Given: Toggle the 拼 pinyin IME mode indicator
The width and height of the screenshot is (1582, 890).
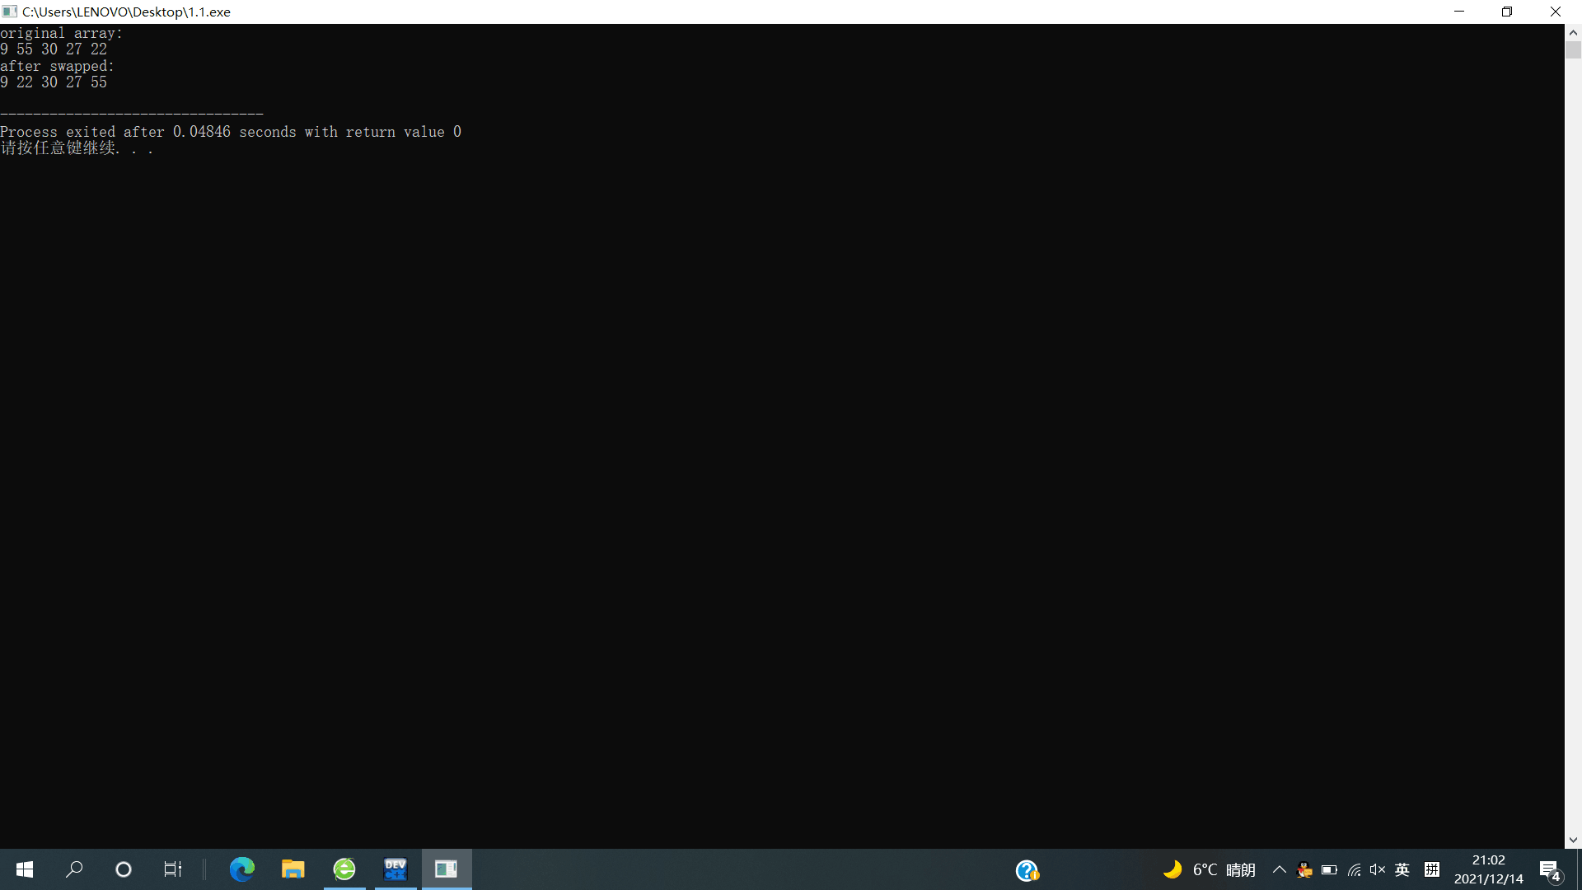Looking at the screenshot, I should click(1432, 869).
